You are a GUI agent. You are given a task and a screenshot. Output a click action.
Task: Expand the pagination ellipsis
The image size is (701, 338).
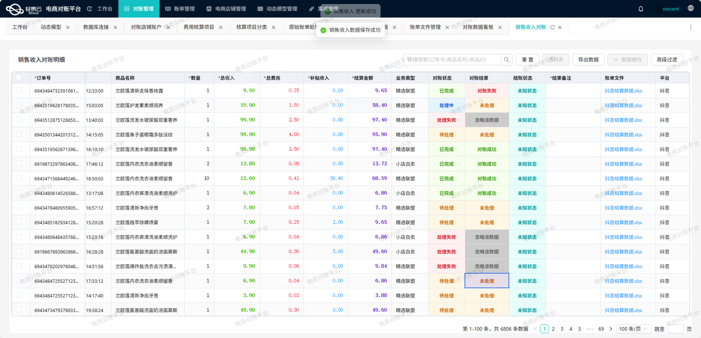click(590, 329)
